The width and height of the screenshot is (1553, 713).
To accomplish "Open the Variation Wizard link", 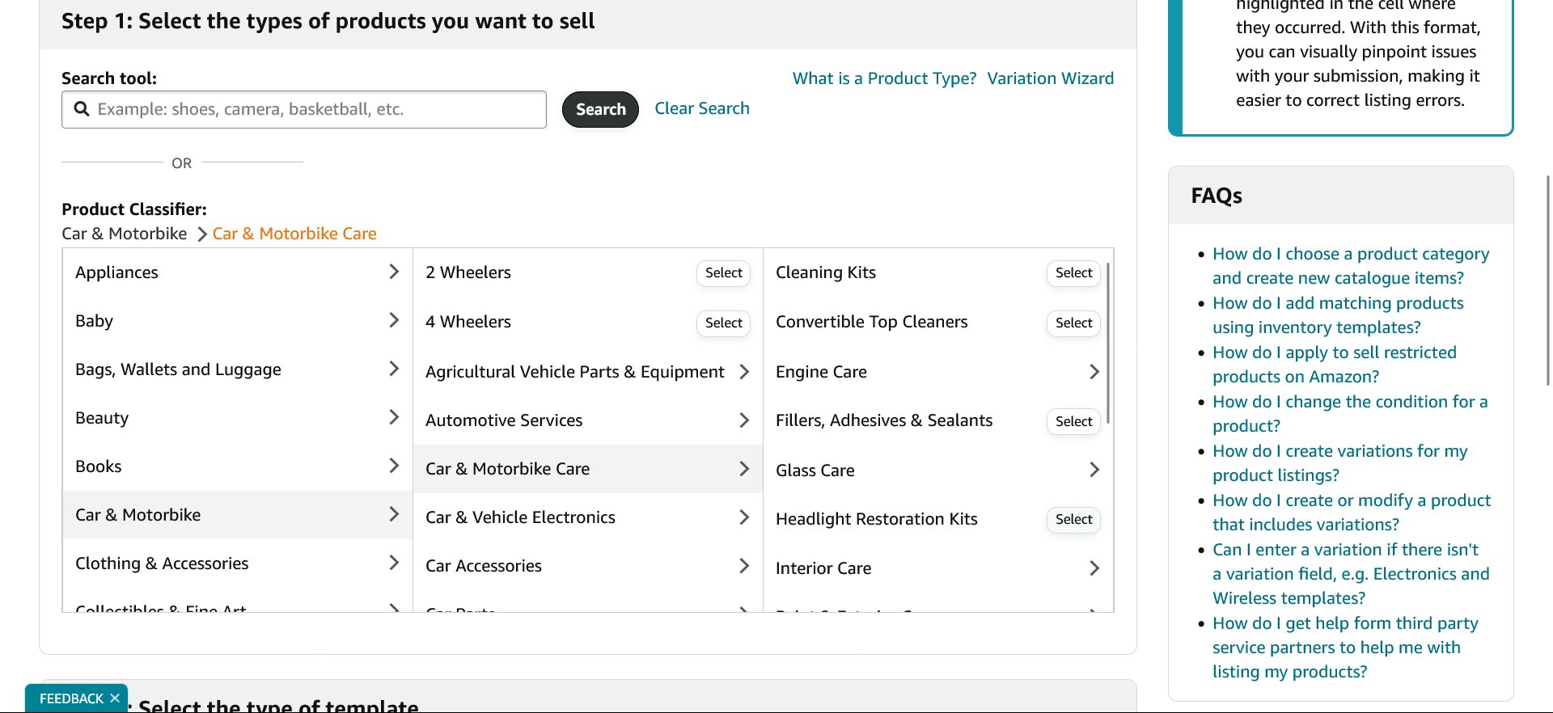I will tap(1050, 78).
